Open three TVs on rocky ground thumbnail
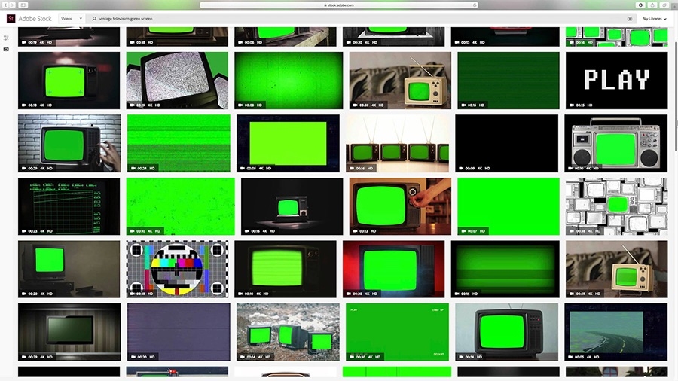Screen dimensions: 678x381 (288, 332)
